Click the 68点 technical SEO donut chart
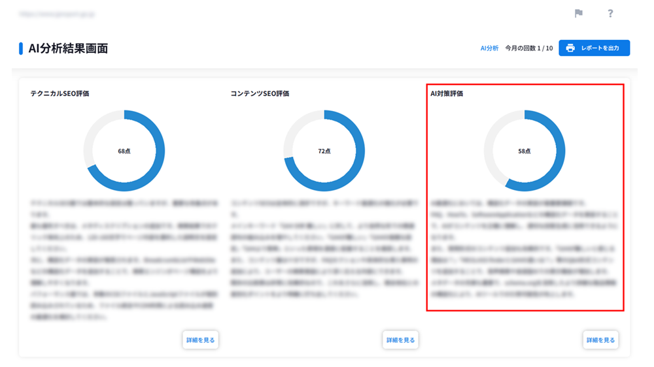The height and width of the screenshot is (367, 654). tap(124, 151)
